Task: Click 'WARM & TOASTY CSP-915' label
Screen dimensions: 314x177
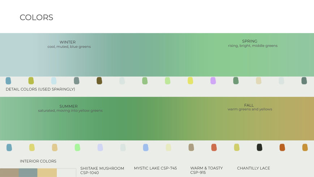Action: (x=206, y=170)
